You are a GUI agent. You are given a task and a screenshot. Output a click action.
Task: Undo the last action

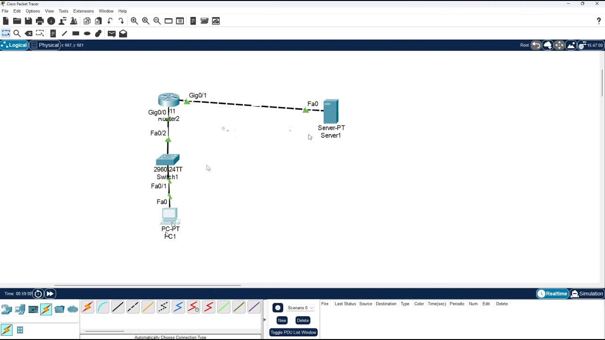coord(110,21)
